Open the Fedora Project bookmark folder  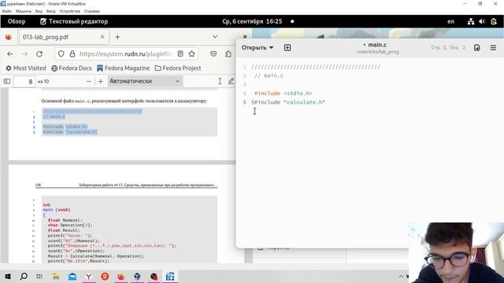[178, 68]
